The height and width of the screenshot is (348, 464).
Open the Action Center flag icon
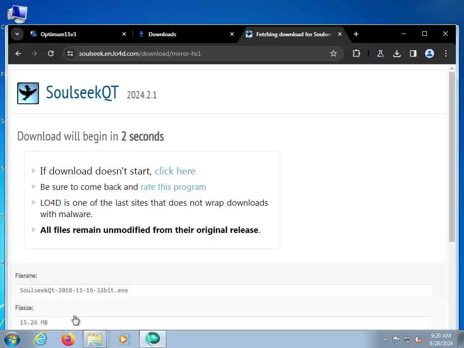(396, 339)
